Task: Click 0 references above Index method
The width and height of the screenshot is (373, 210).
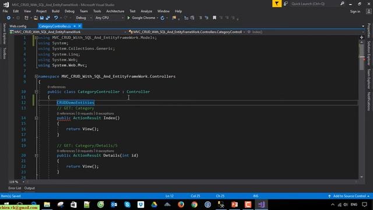Action: coord(66,114)
